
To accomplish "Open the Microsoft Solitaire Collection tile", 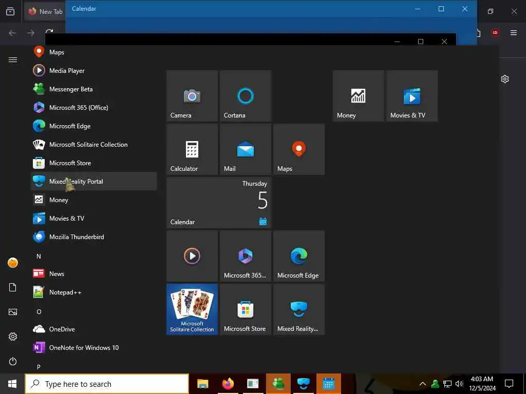I will point(192,309).
